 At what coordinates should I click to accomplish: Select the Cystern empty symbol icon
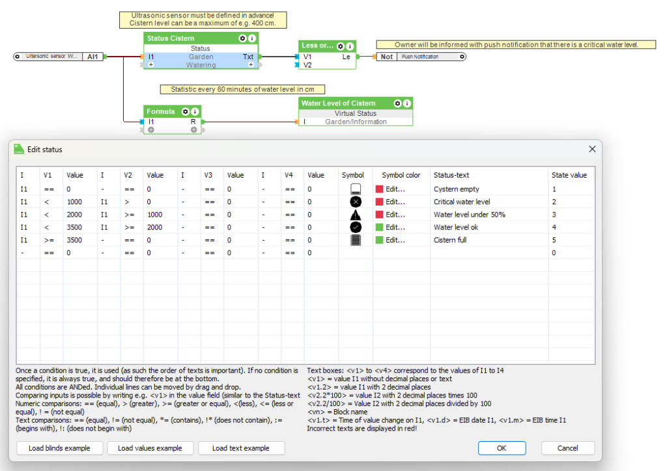(x=355, y=189)
